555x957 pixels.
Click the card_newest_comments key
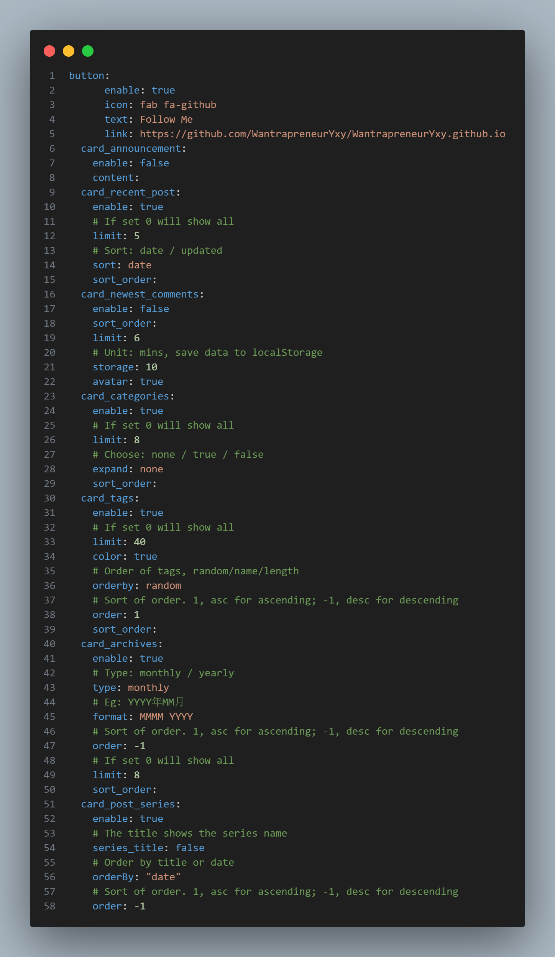140,294
